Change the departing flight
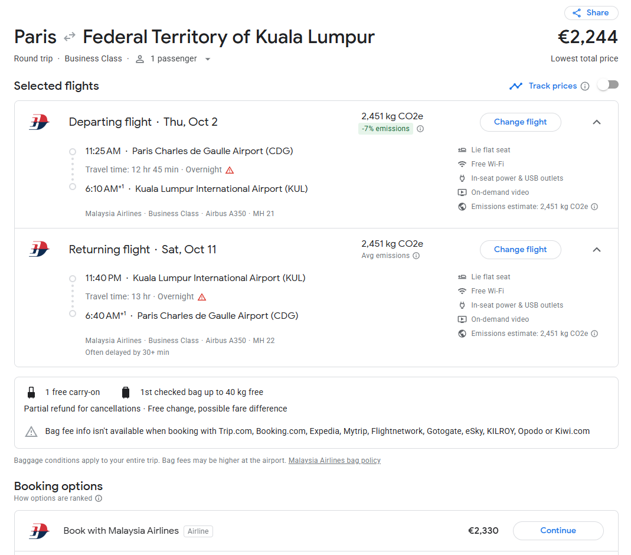 tap(520, 122)
